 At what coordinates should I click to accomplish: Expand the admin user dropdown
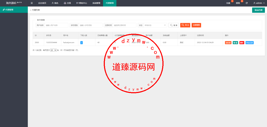click(259, 3)
